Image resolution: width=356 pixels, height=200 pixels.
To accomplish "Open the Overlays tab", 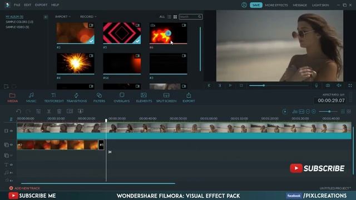I will tap(122, 98).
